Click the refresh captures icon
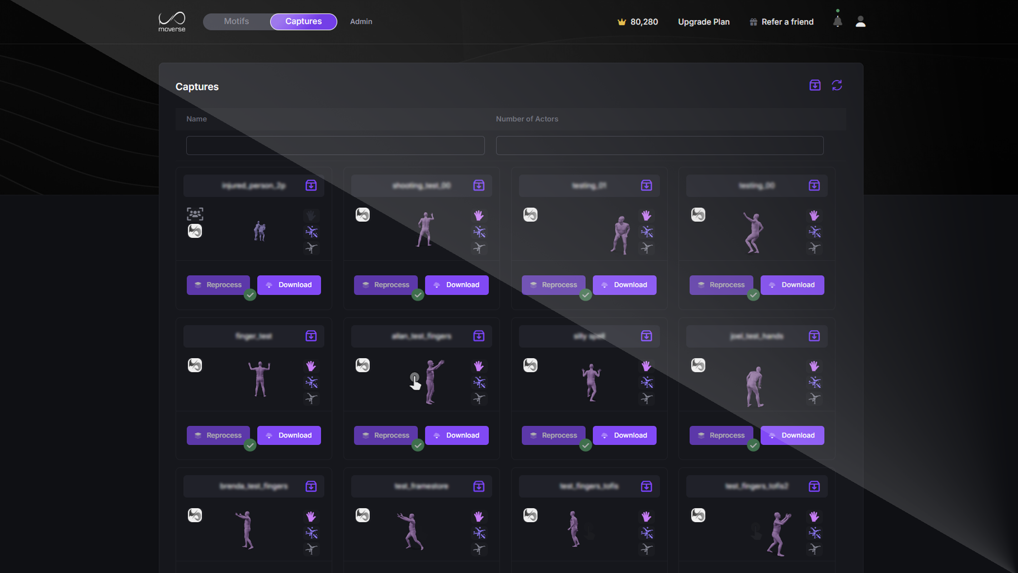The width and height of the screenshot is (1018, 573). pos(837,85)
